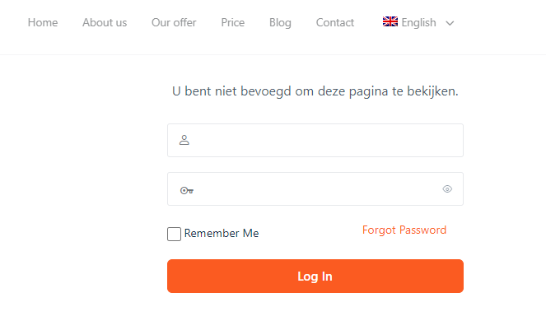
Task: Click the user icon in username field
Action: (184, 140)
